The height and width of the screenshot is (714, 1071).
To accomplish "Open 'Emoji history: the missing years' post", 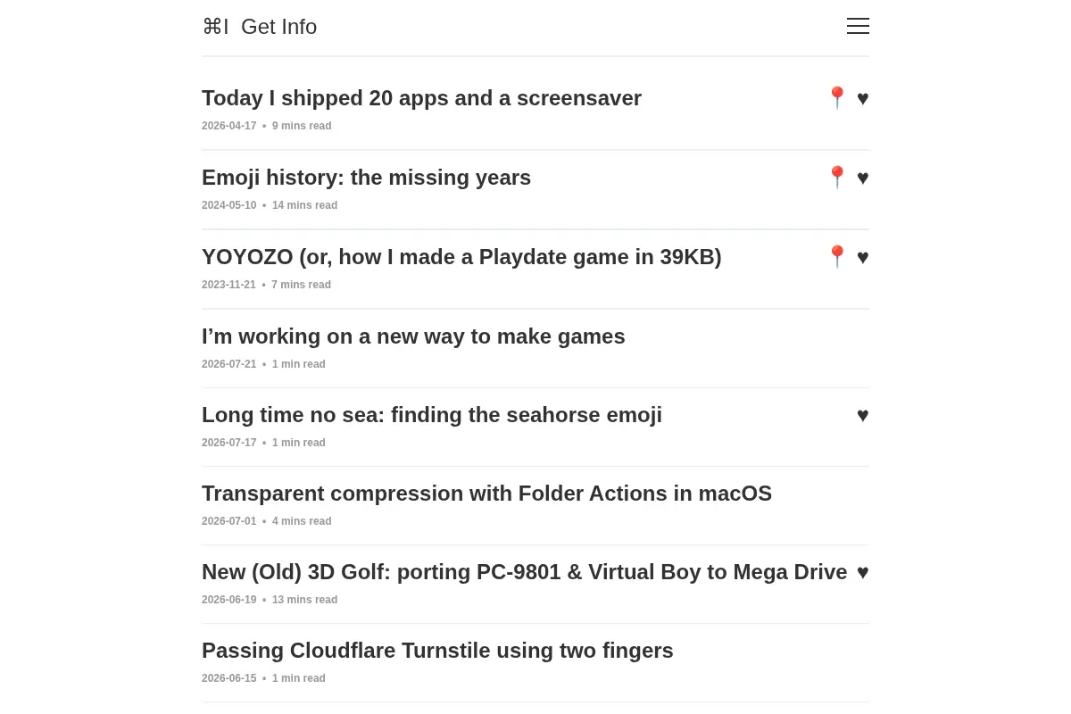I will point(366,178).
